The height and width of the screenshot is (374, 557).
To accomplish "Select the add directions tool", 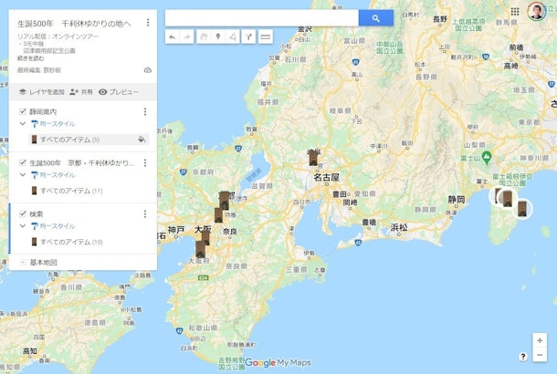I will (249, 36).
